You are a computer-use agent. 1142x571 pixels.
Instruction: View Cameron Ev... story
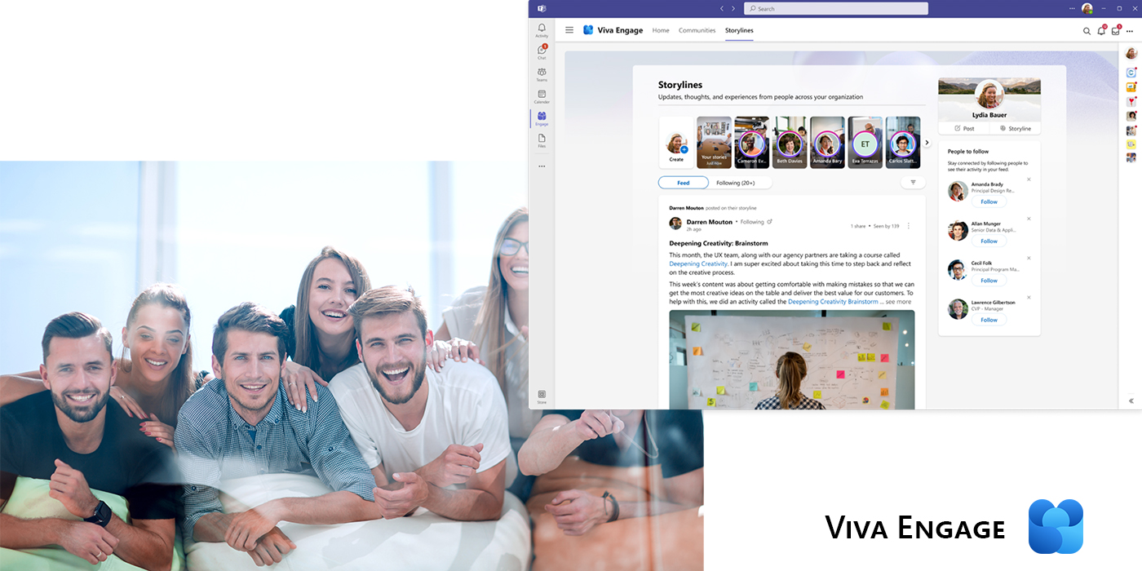(751, 143)
